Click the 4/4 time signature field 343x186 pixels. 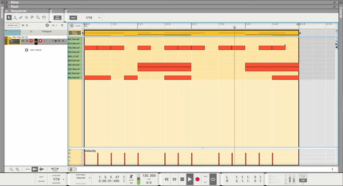point(149,182)
